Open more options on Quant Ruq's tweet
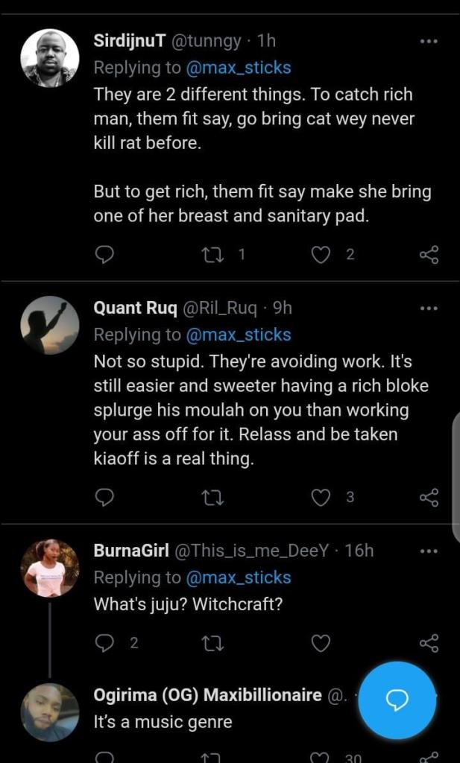This screenshot has height=763, width=460. point(429,308)
